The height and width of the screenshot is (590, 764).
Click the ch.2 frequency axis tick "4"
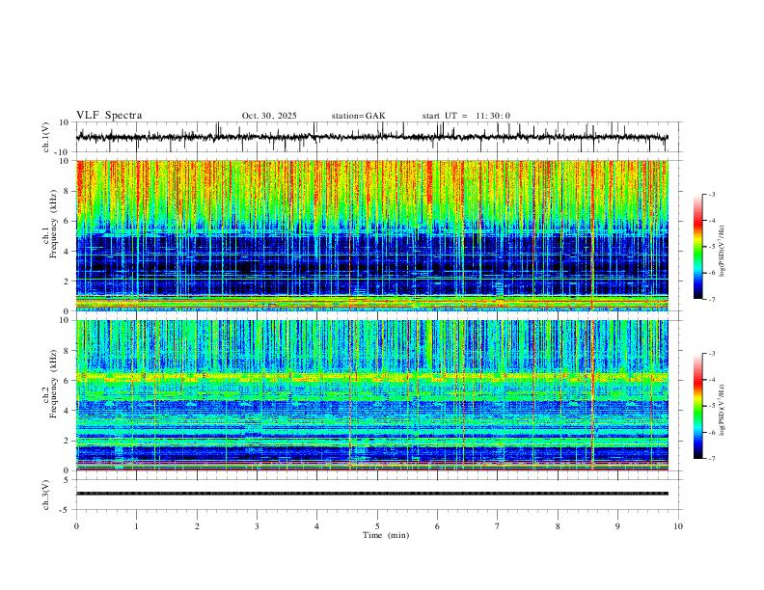click(67, 411)
